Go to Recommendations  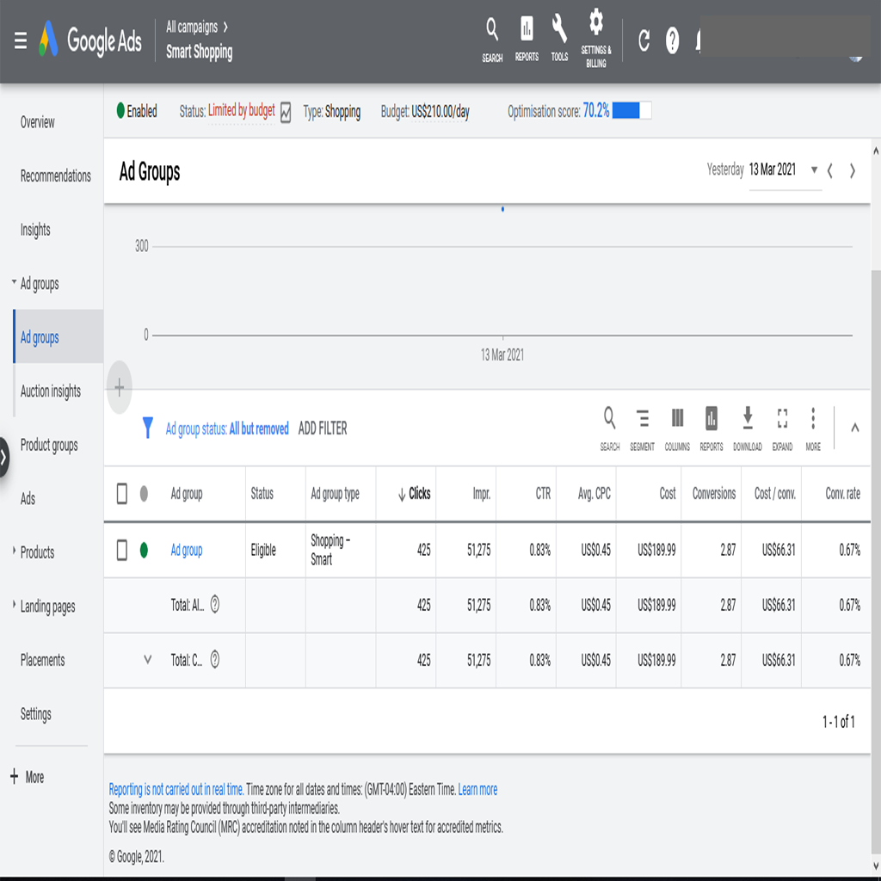pos(56,176)
